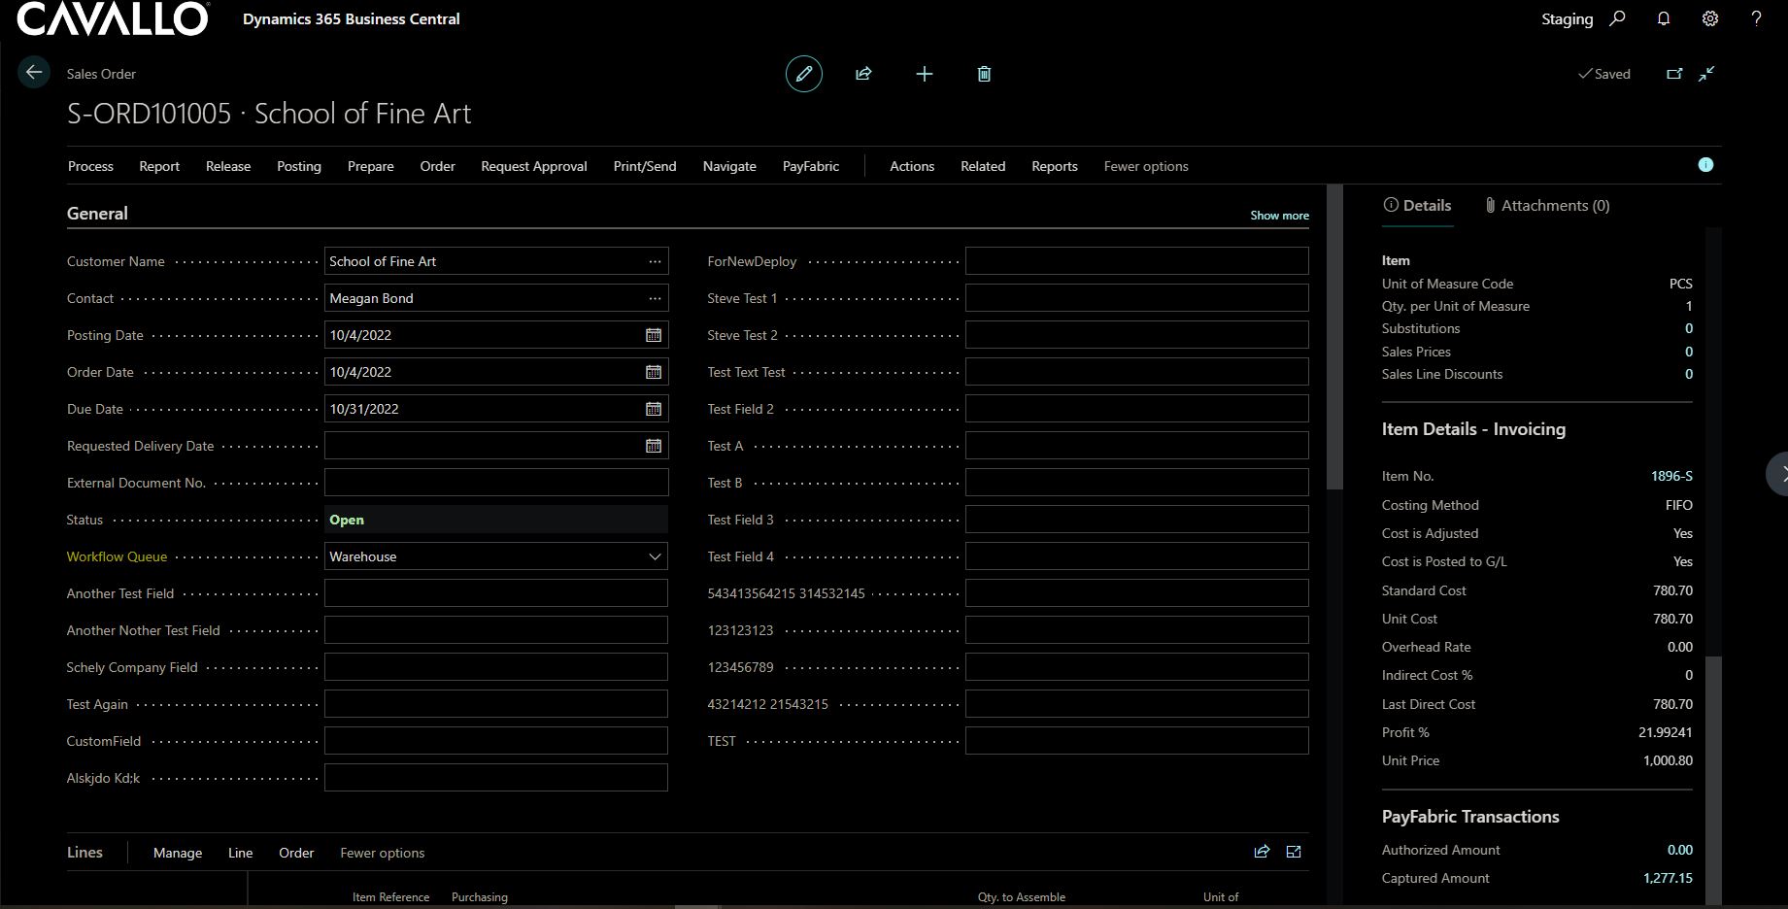Open Customer Name lookup ellipsis
The height and width of the screenshot is (909, 1788).
pos(655,261)
